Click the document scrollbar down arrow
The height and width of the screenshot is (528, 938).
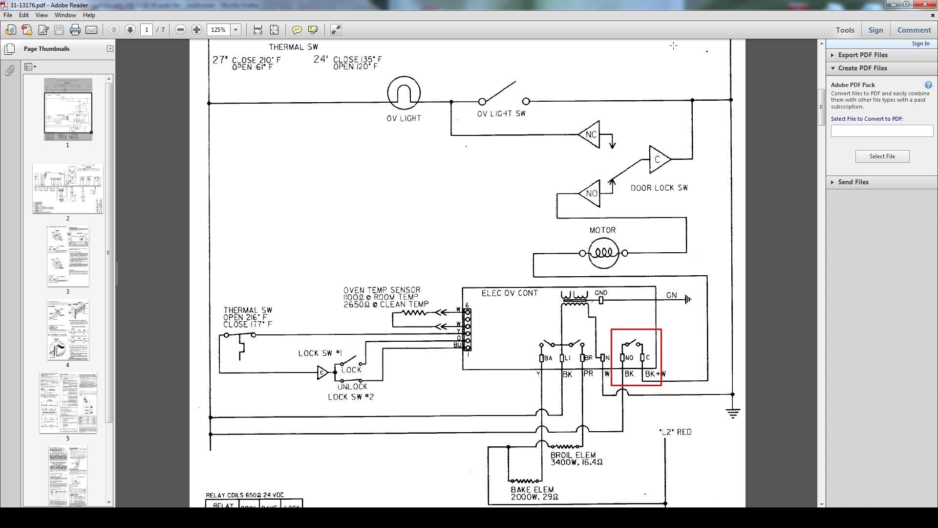click(821, 504)
